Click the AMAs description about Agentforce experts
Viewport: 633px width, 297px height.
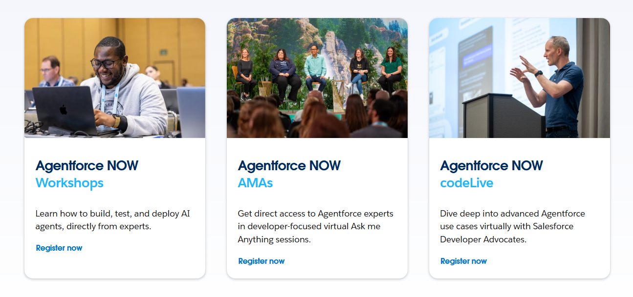[315, 226]
